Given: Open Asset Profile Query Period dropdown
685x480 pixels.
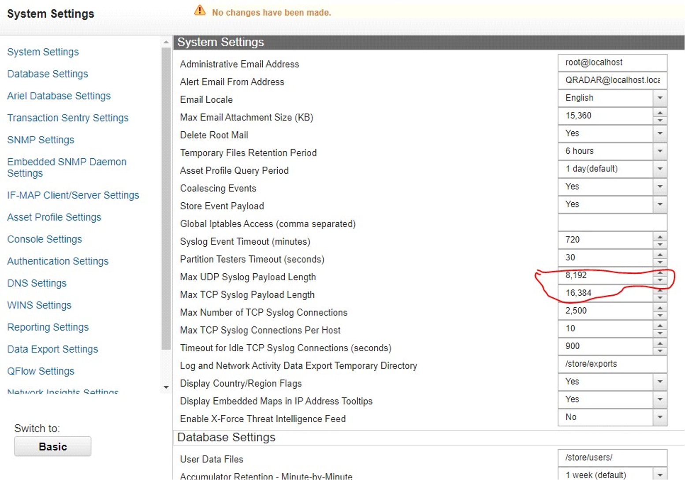Looking at the screenshot, I should (660, 169).
